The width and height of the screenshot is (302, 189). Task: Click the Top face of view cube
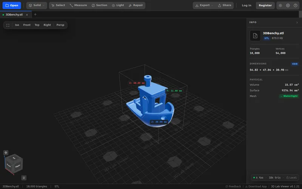point(14,158)
